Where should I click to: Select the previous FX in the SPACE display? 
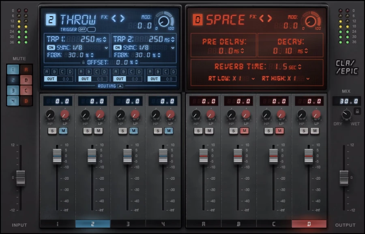(x=262, y=18)
